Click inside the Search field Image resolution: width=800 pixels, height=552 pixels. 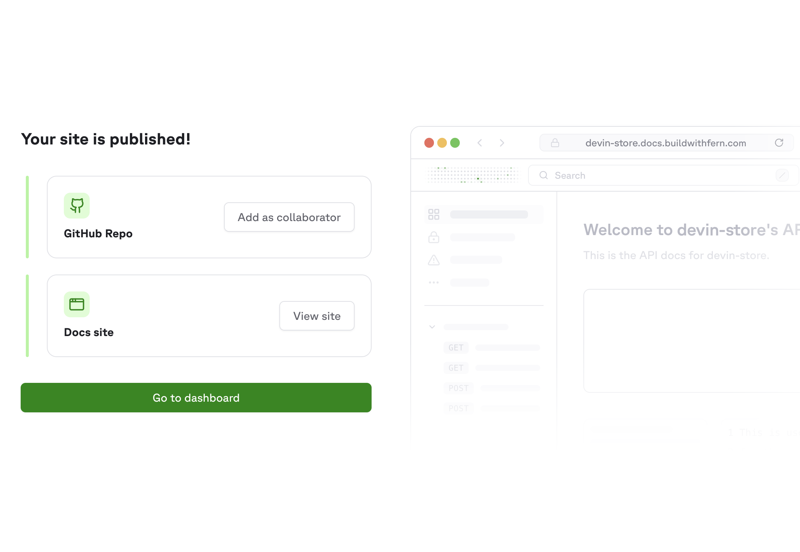[627, 175]
